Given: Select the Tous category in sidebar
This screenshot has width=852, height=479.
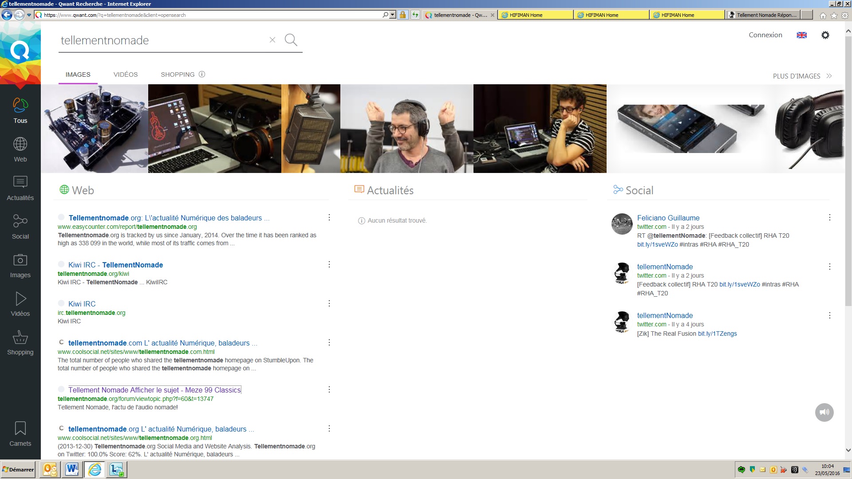Looking at the screenshot, I should coord(20,111).
